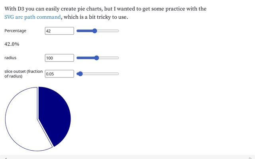Click the Percentage slider thumb
Screen dimensions: 255x159
tap(94, 31)
